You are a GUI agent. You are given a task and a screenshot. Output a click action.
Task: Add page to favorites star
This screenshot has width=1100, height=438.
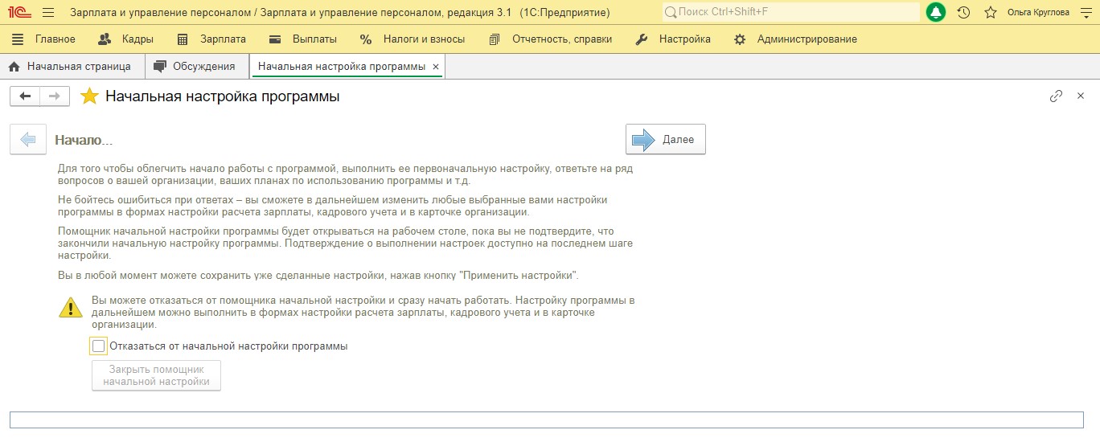90,96
